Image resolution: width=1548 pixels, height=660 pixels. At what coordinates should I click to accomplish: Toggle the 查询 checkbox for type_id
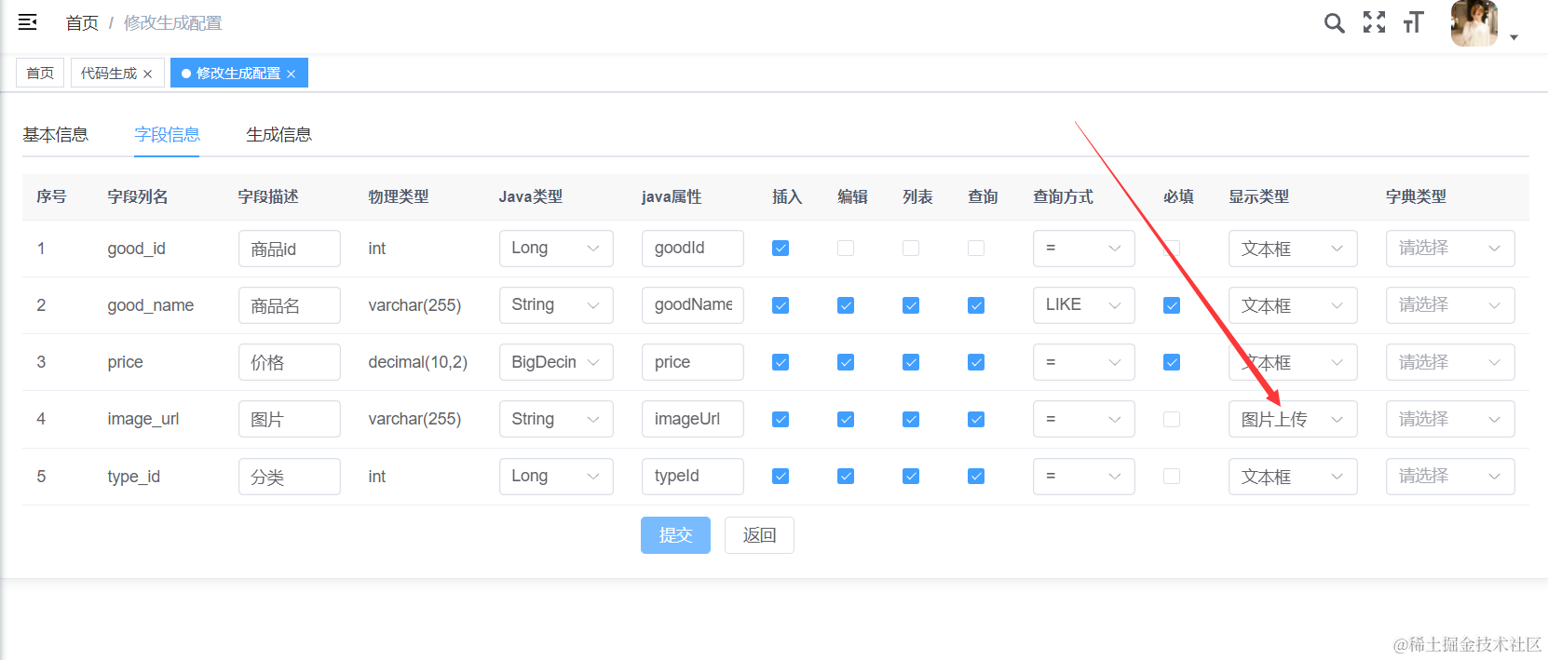(x=976, y=477)
